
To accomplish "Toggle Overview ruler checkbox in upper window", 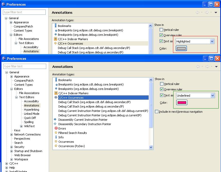I will click(161, 35).
